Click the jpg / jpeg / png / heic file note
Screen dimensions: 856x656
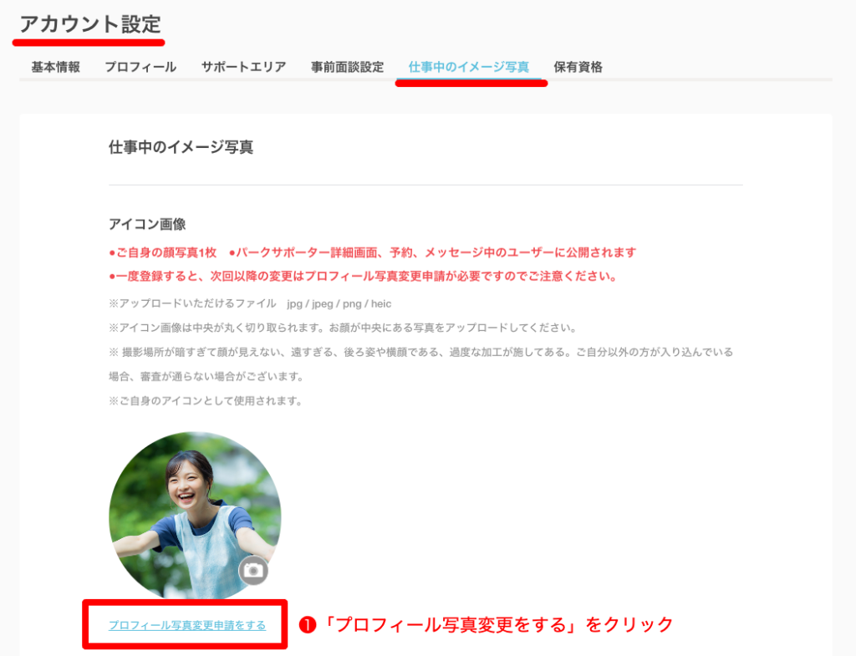[250, 304]
